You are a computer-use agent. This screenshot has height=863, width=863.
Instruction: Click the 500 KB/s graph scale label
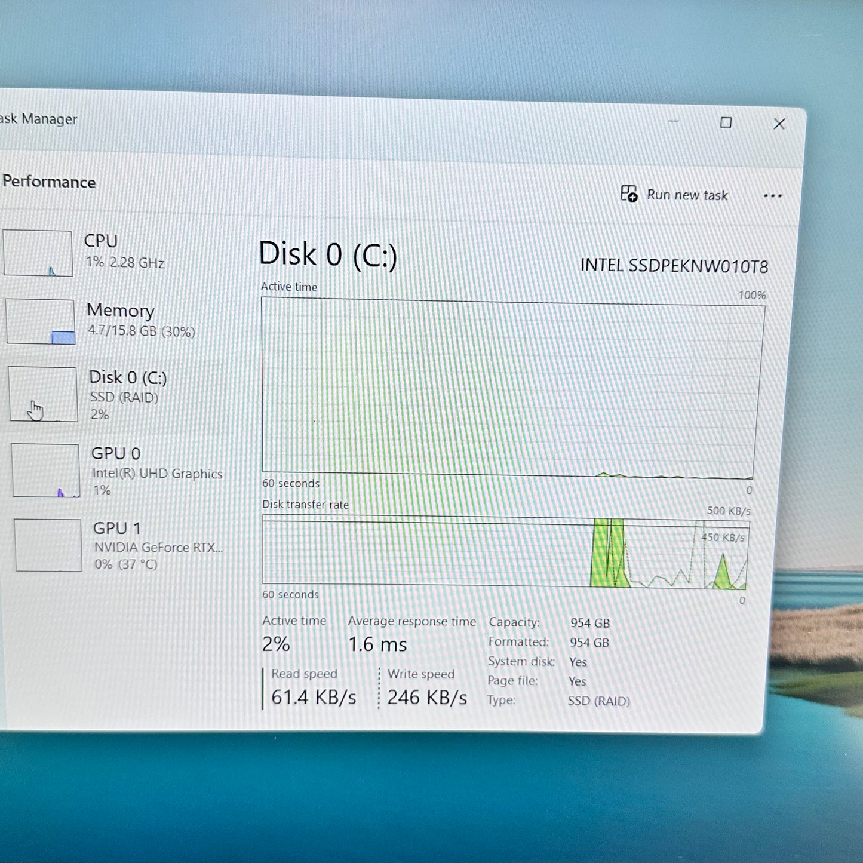click(x=729, y=511)
